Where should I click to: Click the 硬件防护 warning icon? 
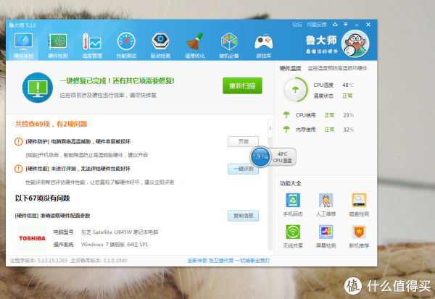pyautogui.click(x=18, y=142)
